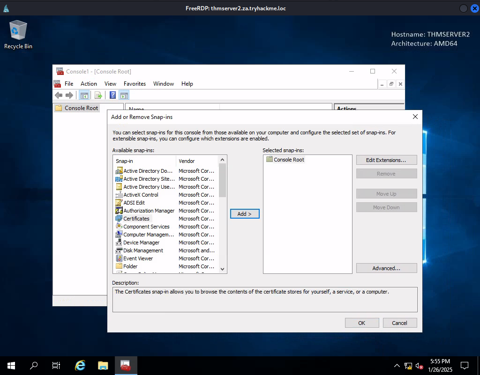
Task: Select the Certificates snap-in icon
Action: [x=119, y=219]
